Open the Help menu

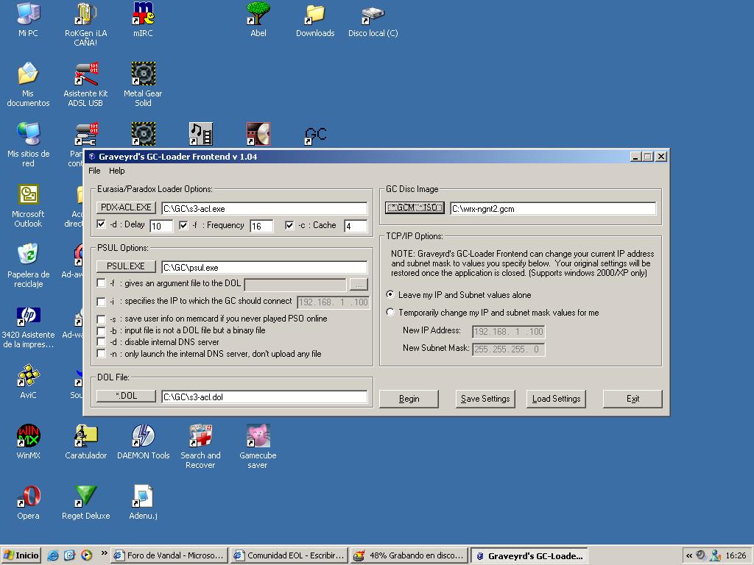pos(117,171)
